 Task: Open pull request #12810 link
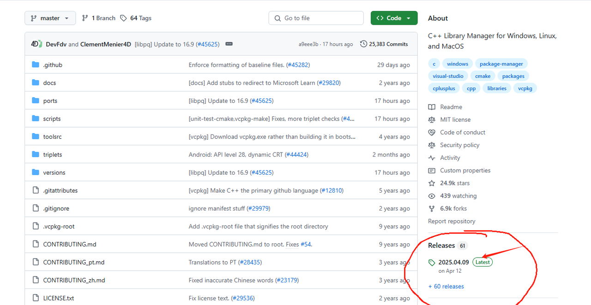[x=332, y=190]
